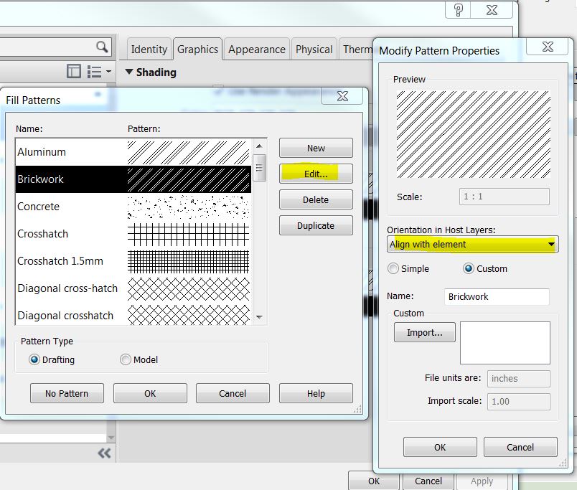Select the Model pattern type

coord(126,359)
